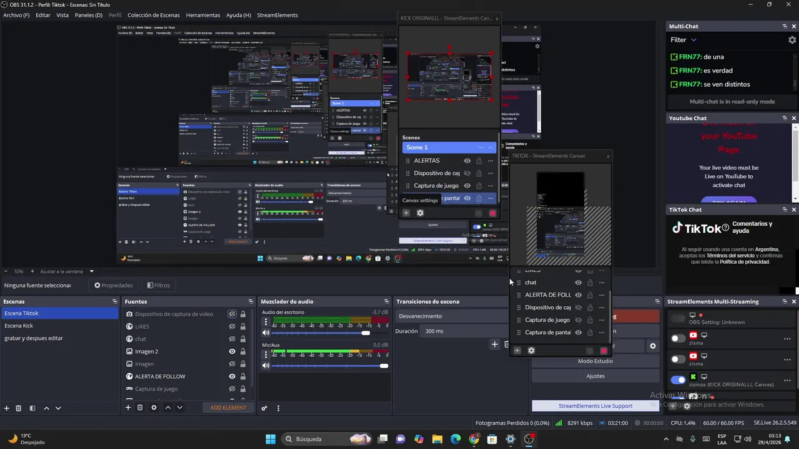Screen dimensions: 799x449
Task: Open scene filters icon in Escenas toolbar
Action: point(32,408)
